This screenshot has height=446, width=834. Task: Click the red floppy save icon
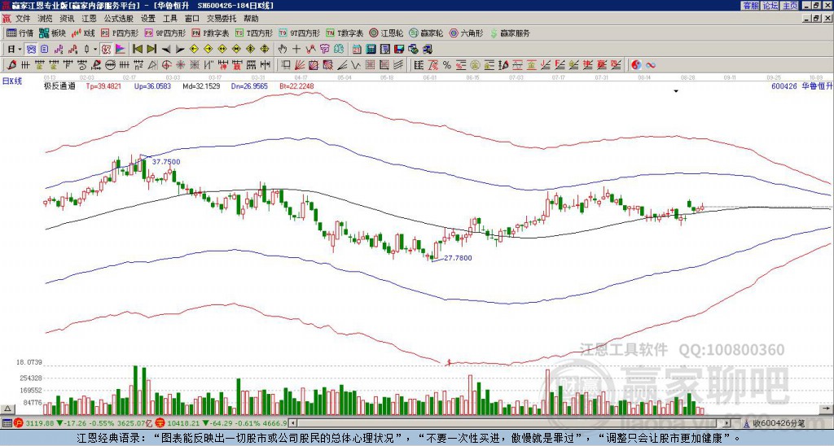[x=399, y=50]
